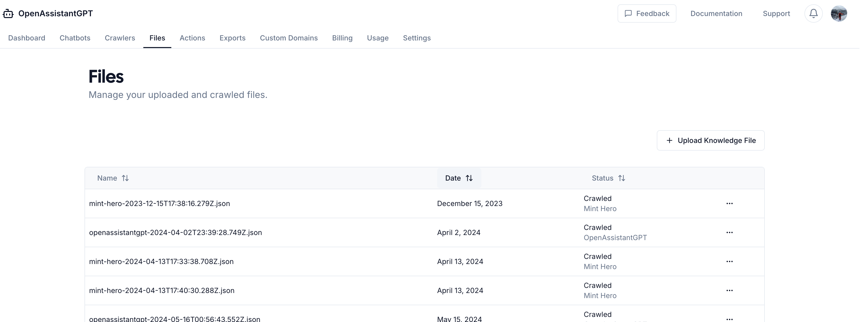Go to the Dashboard tab
The width and height of the screenshot is (862, 322).
tap(27, 38)
